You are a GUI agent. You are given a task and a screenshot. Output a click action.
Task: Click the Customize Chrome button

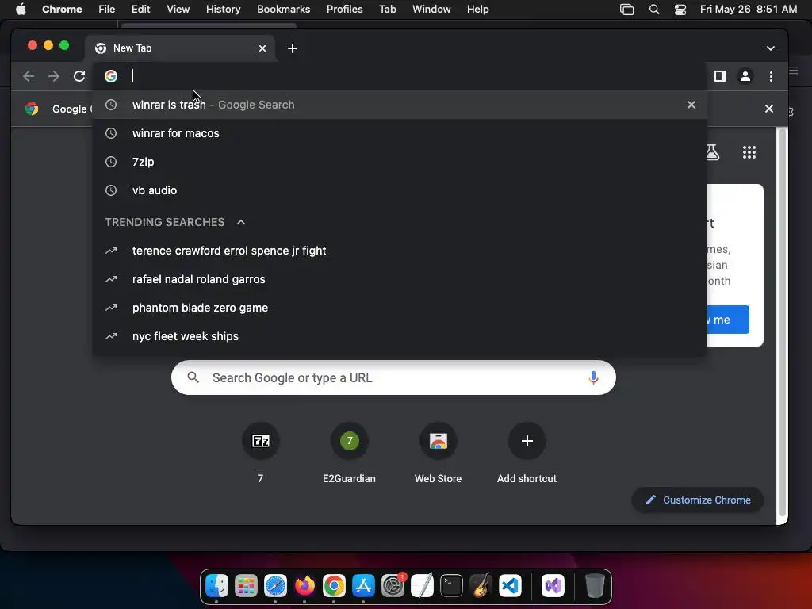(x=698, y=500)
